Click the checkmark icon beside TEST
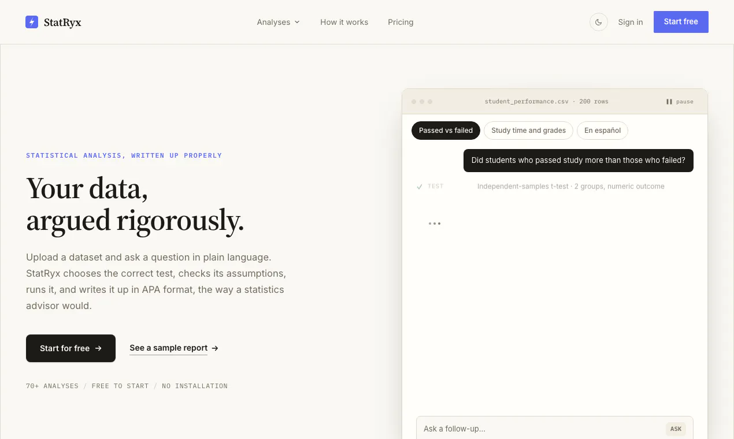Screen dimensions: 734x439 [x=420, y=187]
